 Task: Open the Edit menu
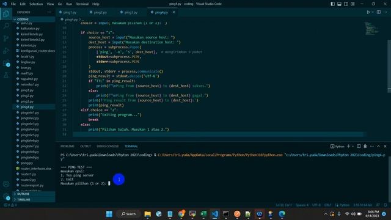tap(23, 4)
